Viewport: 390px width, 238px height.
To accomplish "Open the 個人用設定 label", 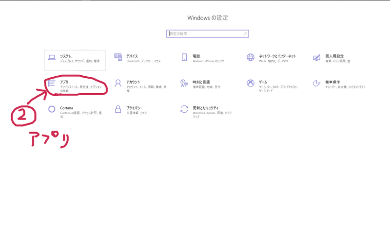I will 334,56.
